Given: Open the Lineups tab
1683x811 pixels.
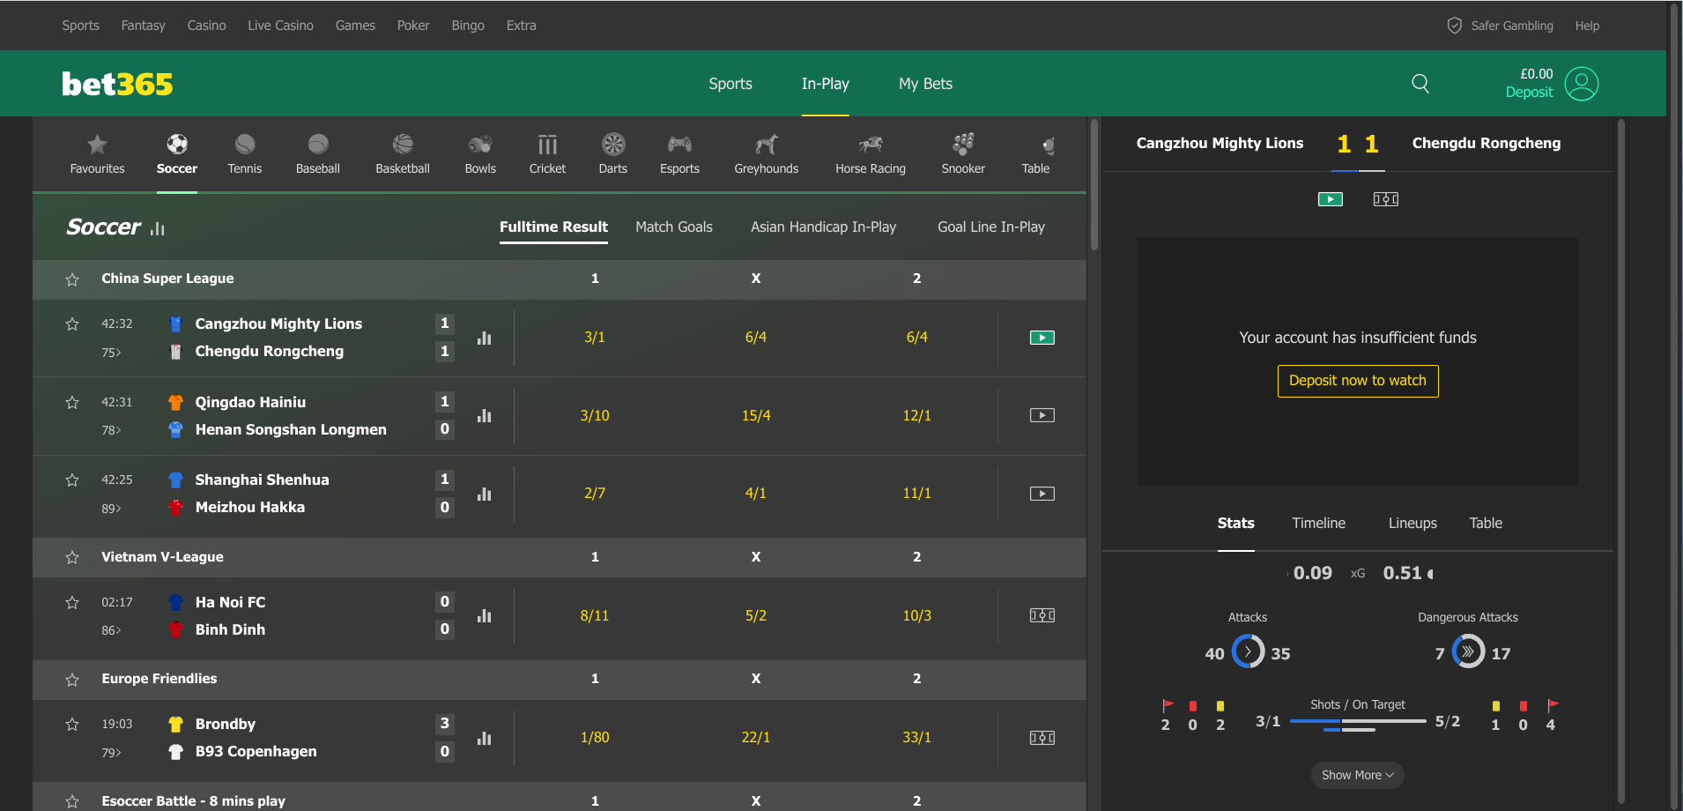Looking at the screenshot, I should [x=1412, y=523].
